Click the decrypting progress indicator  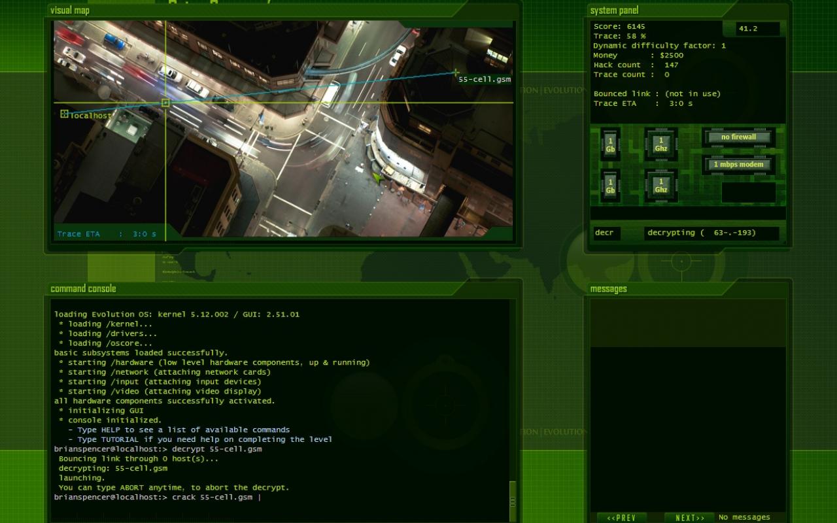pyautogui.click(x=711, y=233)
